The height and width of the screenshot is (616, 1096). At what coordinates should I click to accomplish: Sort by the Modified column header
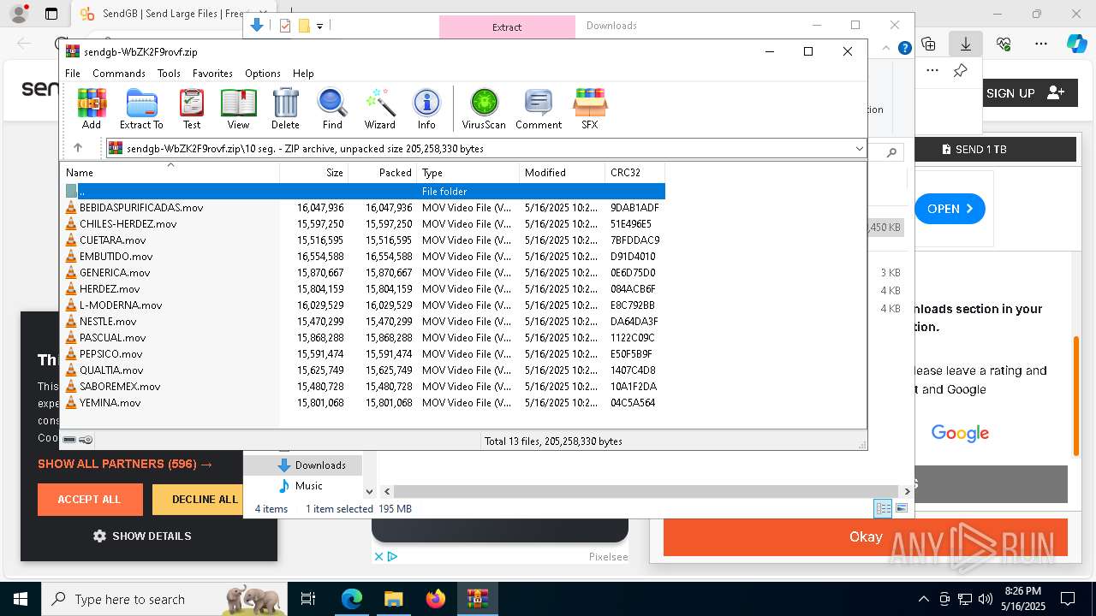coord(562,172)
